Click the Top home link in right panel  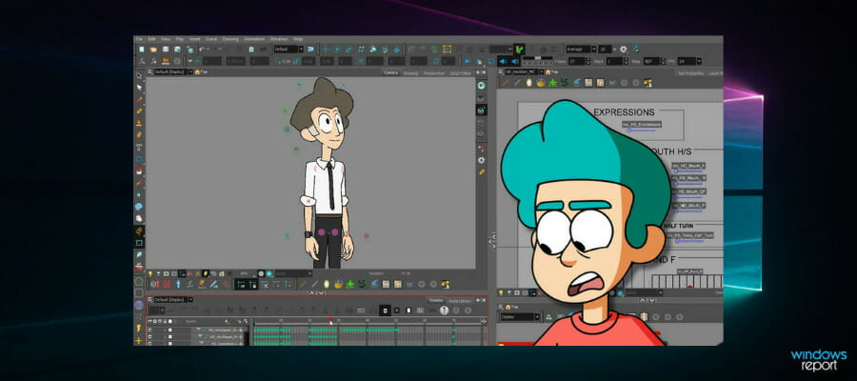click(551, 71)
